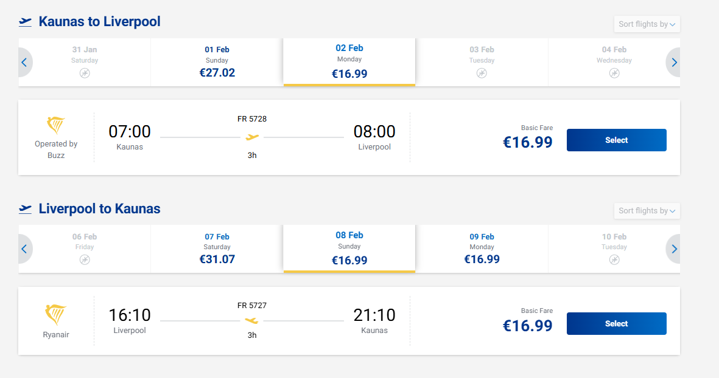Click no-flight icon under 03 Feb

[x=482, y=74]
